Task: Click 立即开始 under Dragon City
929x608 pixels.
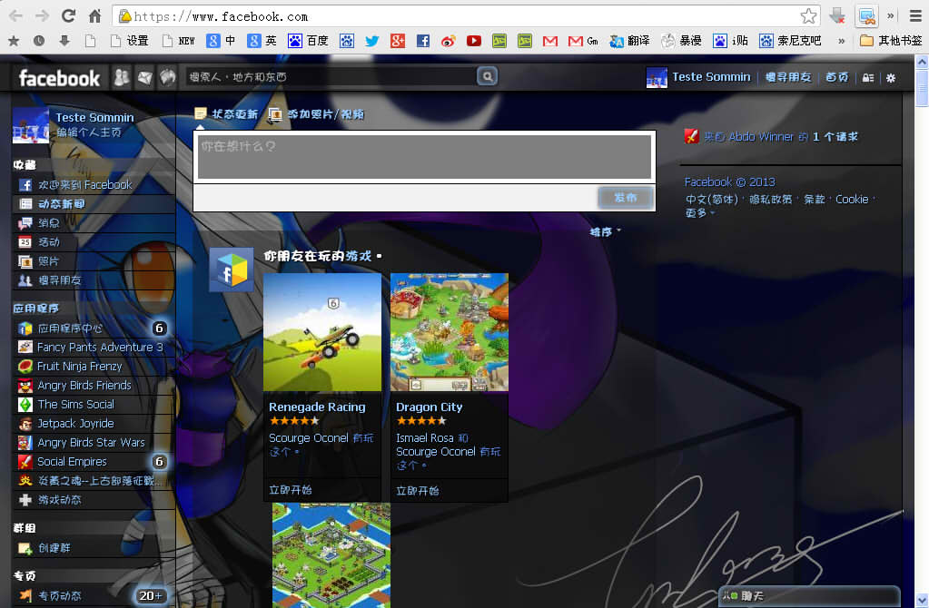Action: tap(418, 490)
